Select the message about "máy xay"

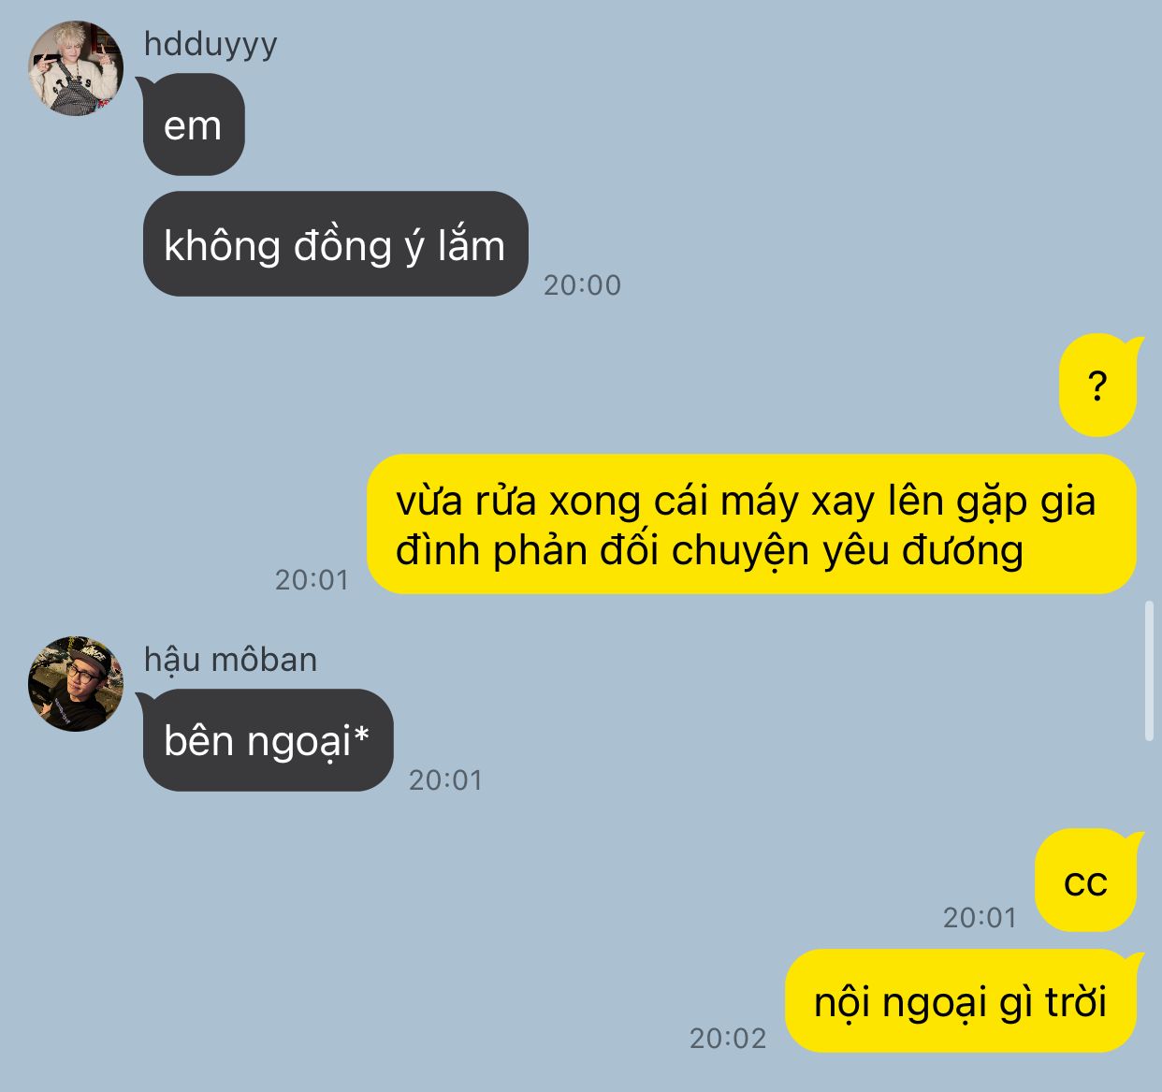(752, 524)
